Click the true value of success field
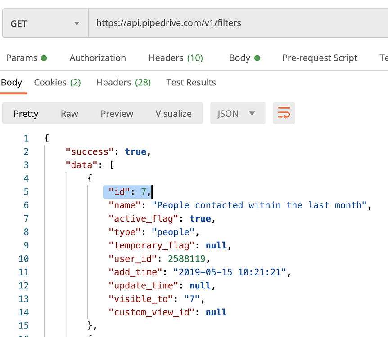388x337 pixels. click(135, 151)
